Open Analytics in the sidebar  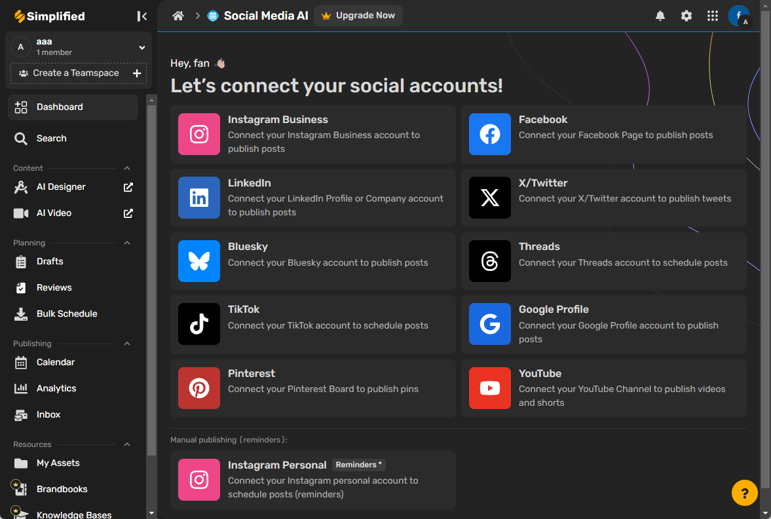click(73, 388)
